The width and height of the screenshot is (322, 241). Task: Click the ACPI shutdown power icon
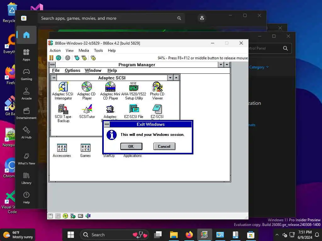68,58
